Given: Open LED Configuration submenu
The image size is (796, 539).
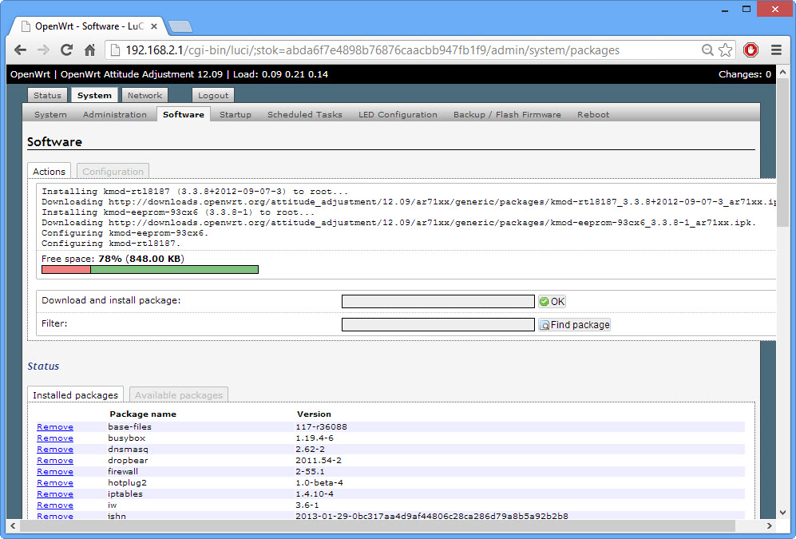Looking at the screenshot, I should [x=398, y=115].
